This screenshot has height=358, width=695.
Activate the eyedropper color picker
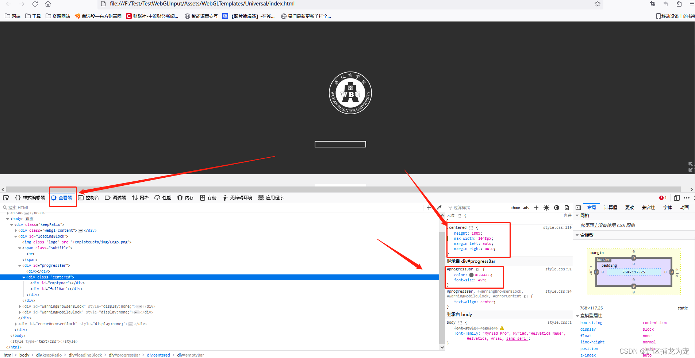[439, 207]
